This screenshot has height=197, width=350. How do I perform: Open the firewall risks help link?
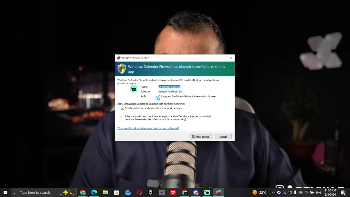[x=148, y=128]
